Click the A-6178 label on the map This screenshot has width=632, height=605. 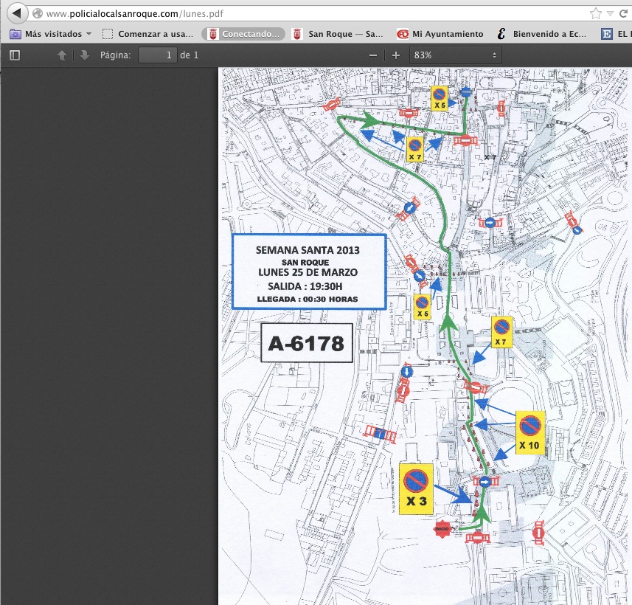coord(305,344)
